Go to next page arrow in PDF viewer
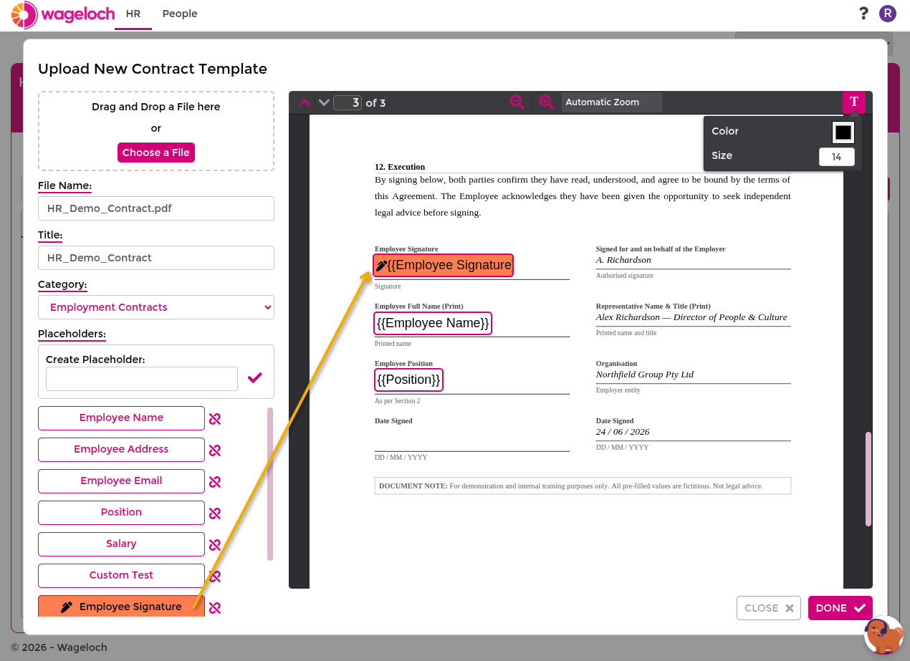This screenshot has height=661, width=910. [324, 102]
